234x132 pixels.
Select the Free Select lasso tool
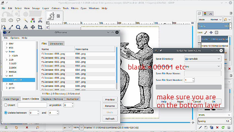click(x=18, y=20)
